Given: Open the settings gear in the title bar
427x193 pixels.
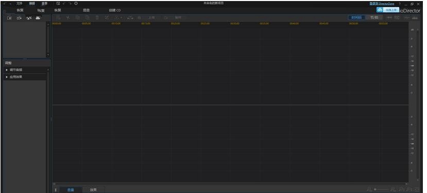Looking at the screenshot, I should point(76,3).
